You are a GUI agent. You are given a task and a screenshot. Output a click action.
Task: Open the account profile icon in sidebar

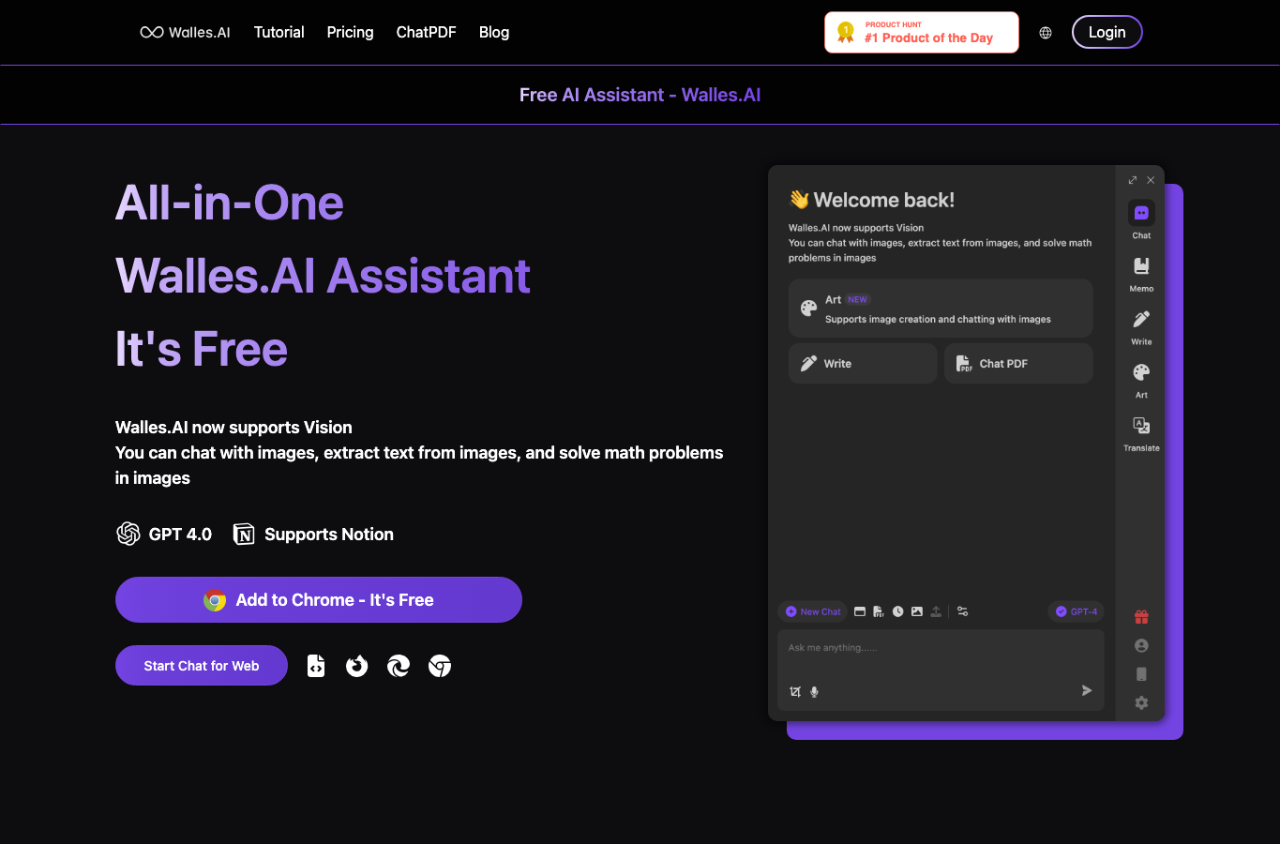click(x=1141, y=645)
